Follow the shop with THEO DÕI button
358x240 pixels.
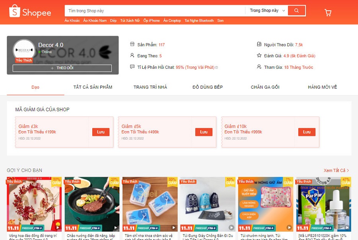62,68
